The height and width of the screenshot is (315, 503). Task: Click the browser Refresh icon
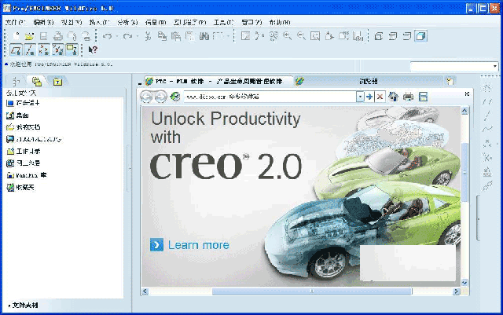pos(175,97)
